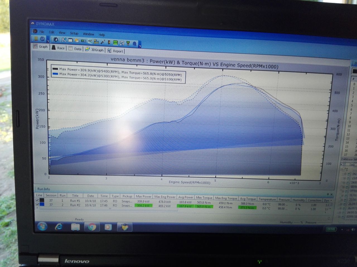Screen dimensions: 357x267
Task: Switch to the Data tab
Action: pos(75,49)
